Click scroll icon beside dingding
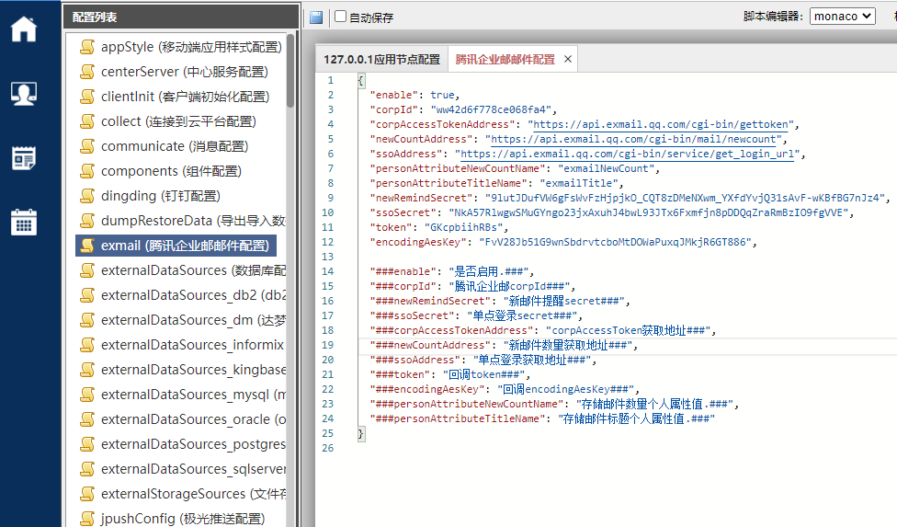 tap(87, 196)
